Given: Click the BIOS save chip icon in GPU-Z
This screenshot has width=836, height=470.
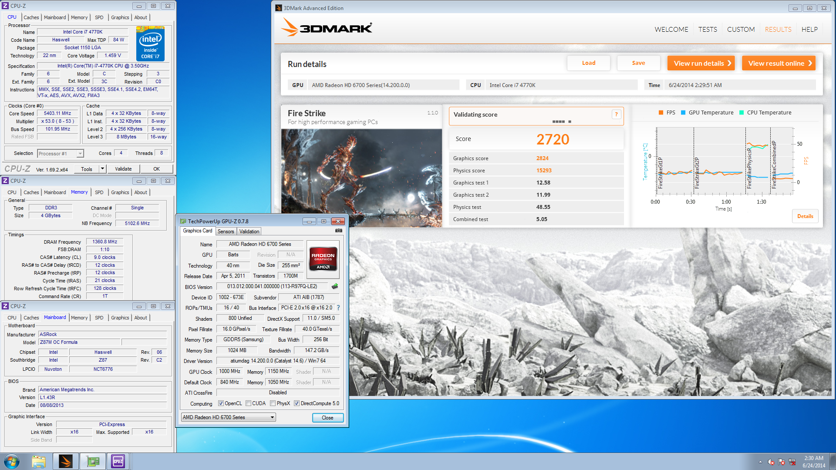Looking at the screenshot, I should tap(334, 286).
